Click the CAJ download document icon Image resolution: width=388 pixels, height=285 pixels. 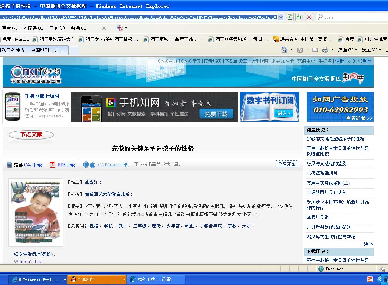pyautogui.click(x=9, y=165)
